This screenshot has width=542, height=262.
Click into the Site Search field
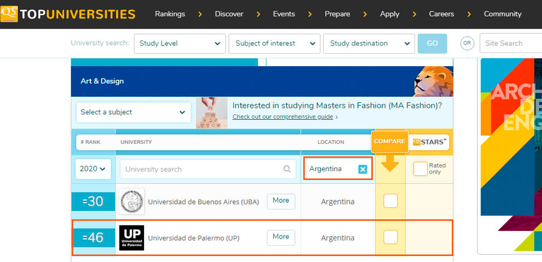click(511, 44)
